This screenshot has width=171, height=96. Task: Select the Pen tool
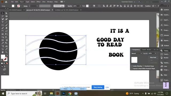pyautogui.click(x=3, y=19)
